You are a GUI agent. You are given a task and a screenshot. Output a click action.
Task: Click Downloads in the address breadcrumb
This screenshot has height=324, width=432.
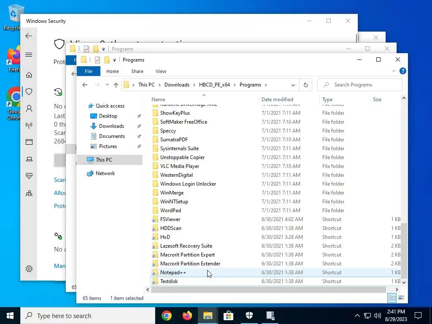[177, 85]
